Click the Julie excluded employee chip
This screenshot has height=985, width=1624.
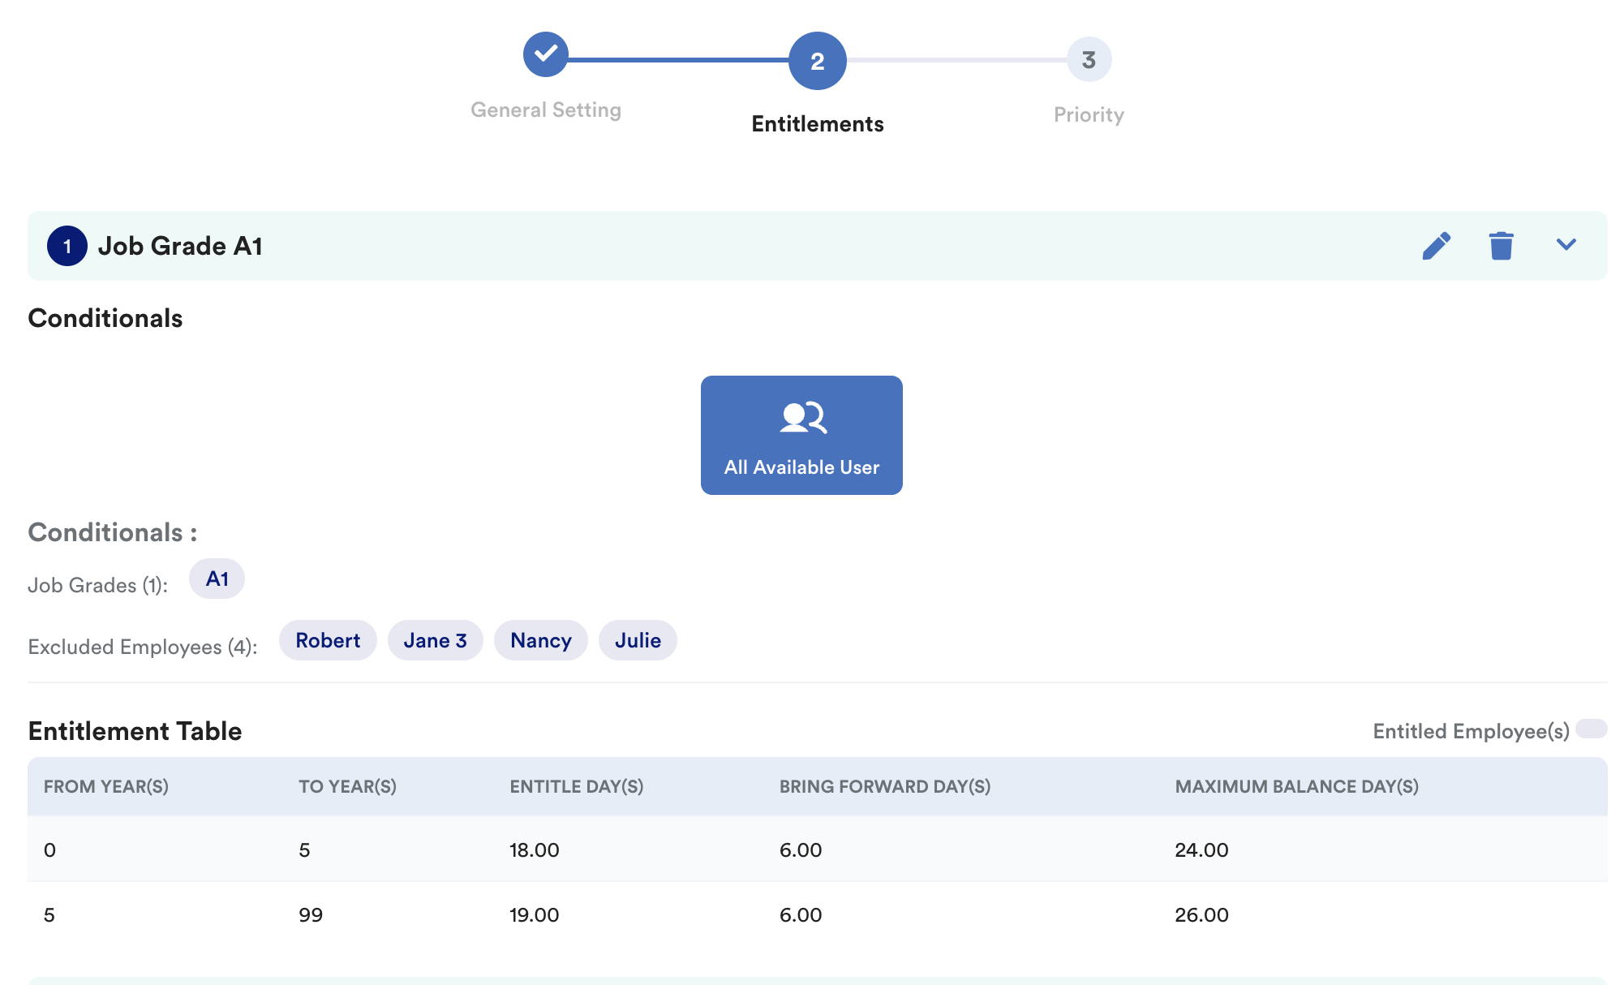click(638, 640)
